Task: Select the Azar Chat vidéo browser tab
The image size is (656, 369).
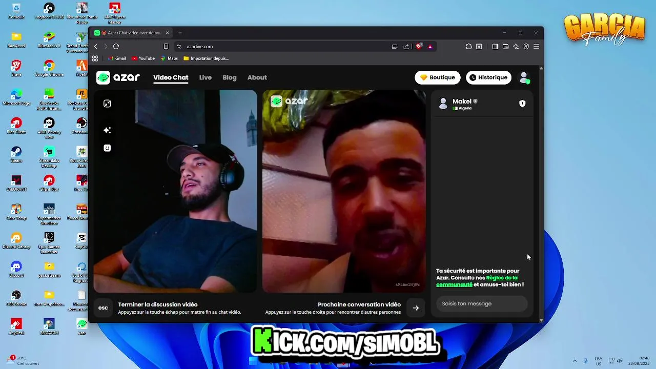Action: (132, 33)
